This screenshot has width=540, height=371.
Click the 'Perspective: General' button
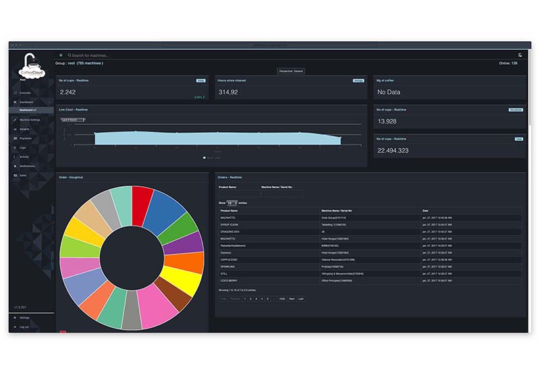point(292,71)
